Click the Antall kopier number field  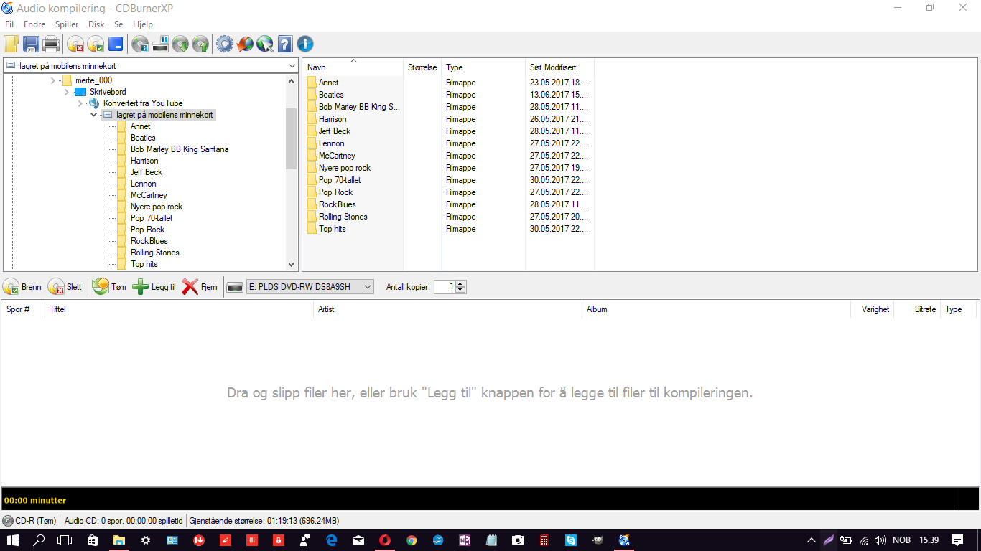[445, 287]
